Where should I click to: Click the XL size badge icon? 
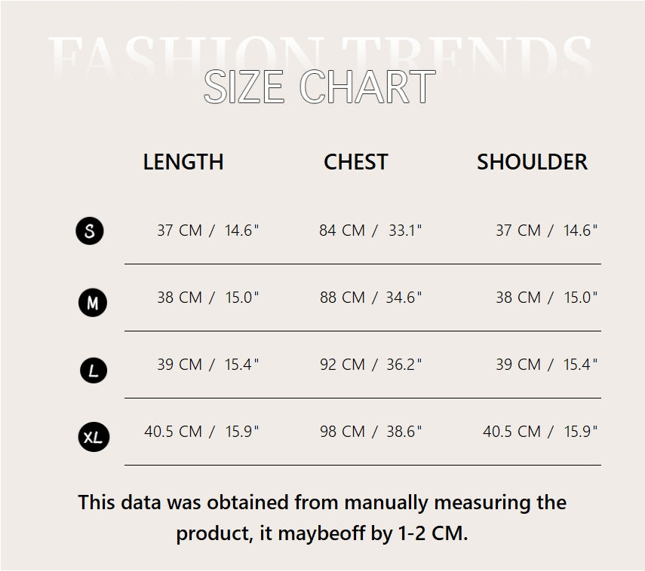click(x=94, y=437)
